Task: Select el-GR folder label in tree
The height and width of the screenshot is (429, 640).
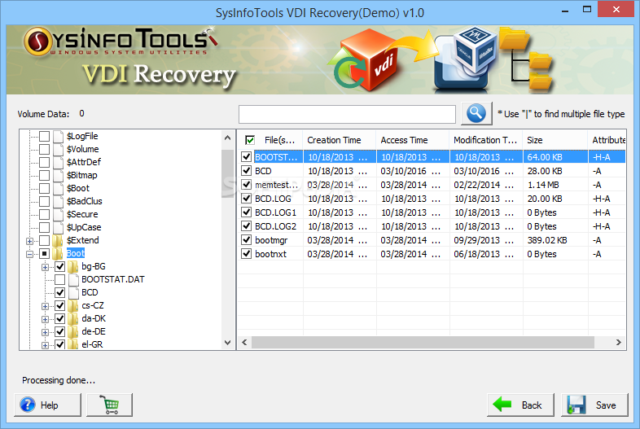Action: pos(92,344)
